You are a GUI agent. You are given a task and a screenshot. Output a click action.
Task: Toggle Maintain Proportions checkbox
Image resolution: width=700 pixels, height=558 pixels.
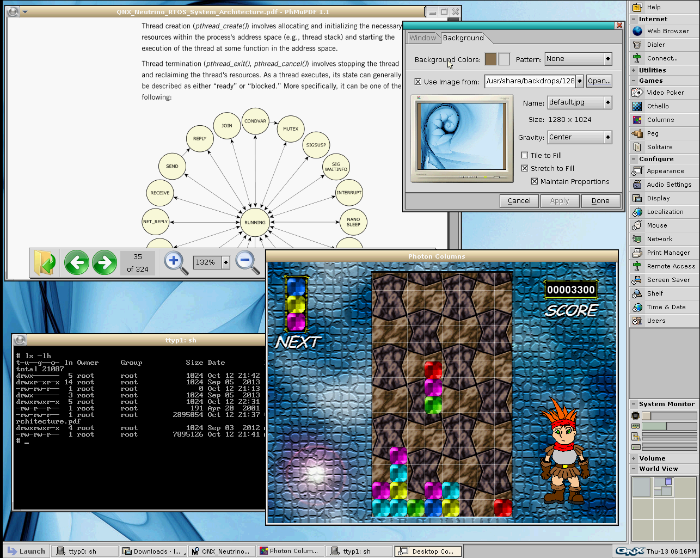pos(535,181)
